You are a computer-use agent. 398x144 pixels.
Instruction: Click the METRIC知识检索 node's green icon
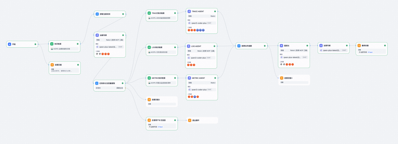click(x=149, y=78)
